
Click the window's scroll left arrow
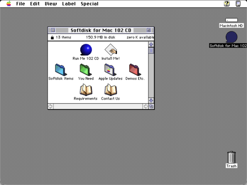51,106
